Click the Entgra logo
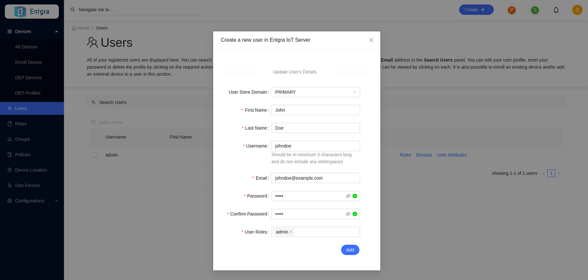 32,11
